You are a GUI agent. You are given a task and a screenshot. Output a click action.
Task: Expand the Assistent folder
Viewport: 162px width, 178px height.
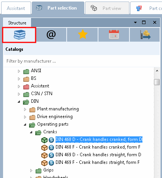click(19, 86)
